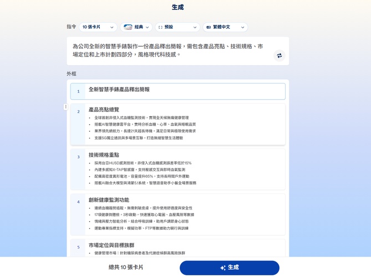Click the bullet starting 搭載AI智慧健康雲平台
This screenshot has width=371, height=277.
pyautogui.click(x=145, y=124)
